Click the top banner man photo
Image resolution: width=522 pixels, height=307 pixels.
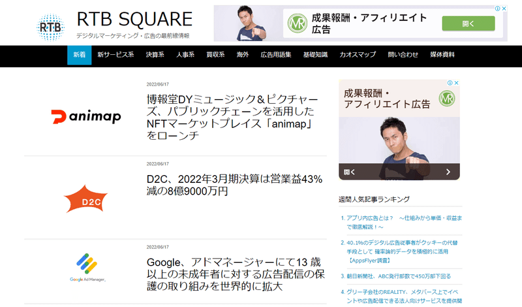(251, 24)
